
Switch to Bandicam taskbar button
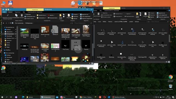pos(119,97)
